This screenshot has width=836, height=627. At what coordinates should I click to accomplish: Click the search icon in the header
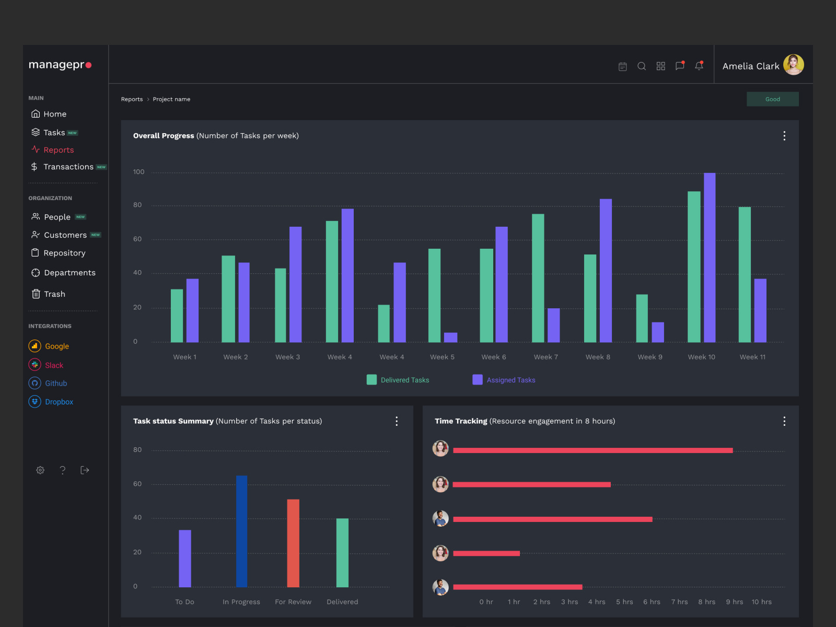pos(642,66)
